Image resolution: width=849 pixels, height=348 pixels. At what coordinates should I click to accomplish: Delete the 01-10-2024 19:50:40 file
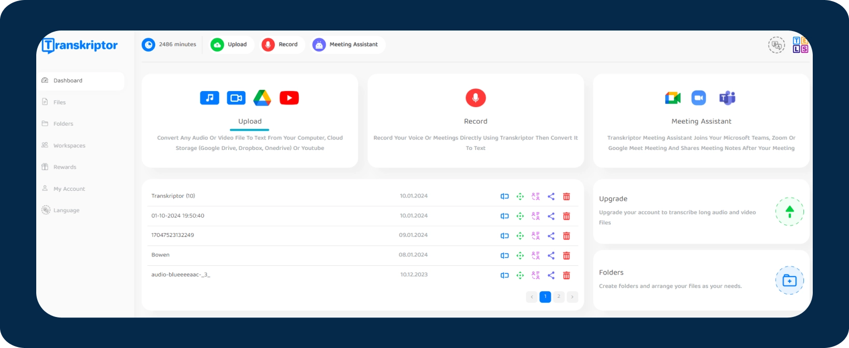coord(567,216)
